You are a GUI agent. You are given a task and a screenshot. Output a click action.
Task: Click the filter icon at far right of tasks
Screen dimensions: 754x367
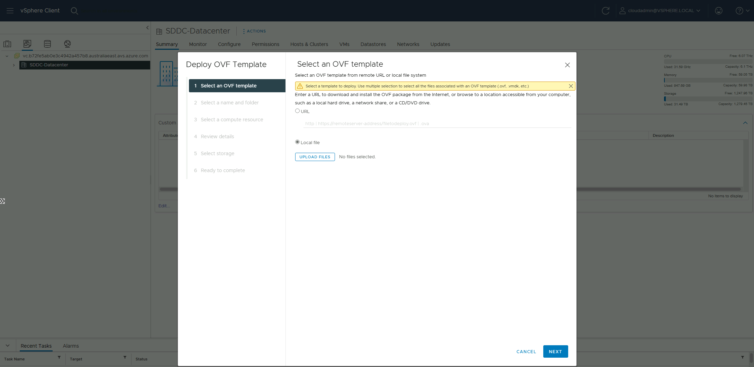point(743,358)
